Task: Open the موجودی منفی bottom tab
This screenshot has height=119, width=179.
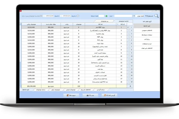Action: pos(71,90)
